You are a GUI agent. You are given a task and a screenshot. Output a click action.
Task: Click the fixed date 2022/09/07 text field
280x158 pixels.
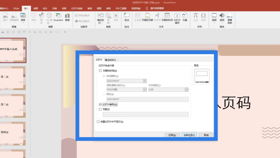(x=147, y=99)
